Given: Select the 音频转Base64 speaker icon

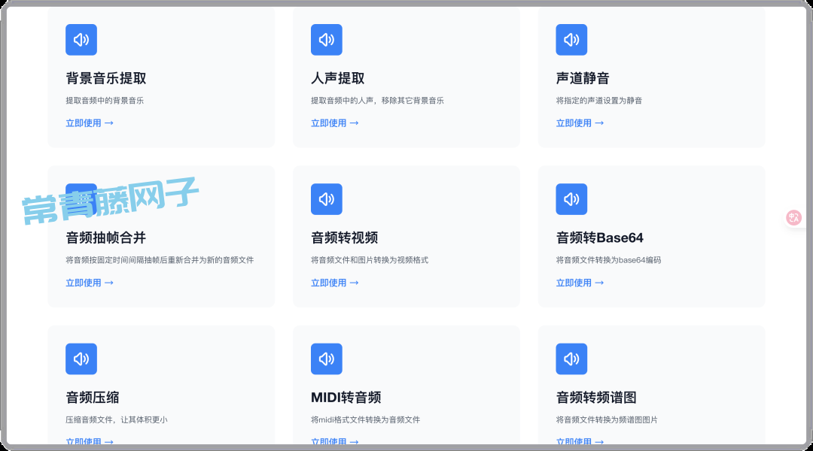Looking at the screenshot, I should coord(571,199).
